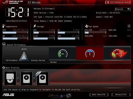Click the Exit/Advanced Mode button
133x99 pixels.
(x=118, y=2)
